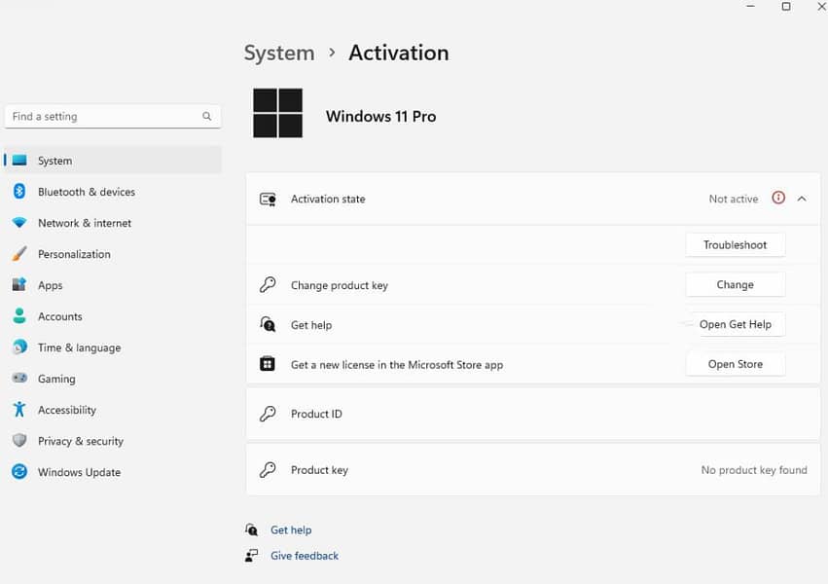Click the Get help row headset icon
Viewport: 828px width, 584px height.
pos(268,324)
